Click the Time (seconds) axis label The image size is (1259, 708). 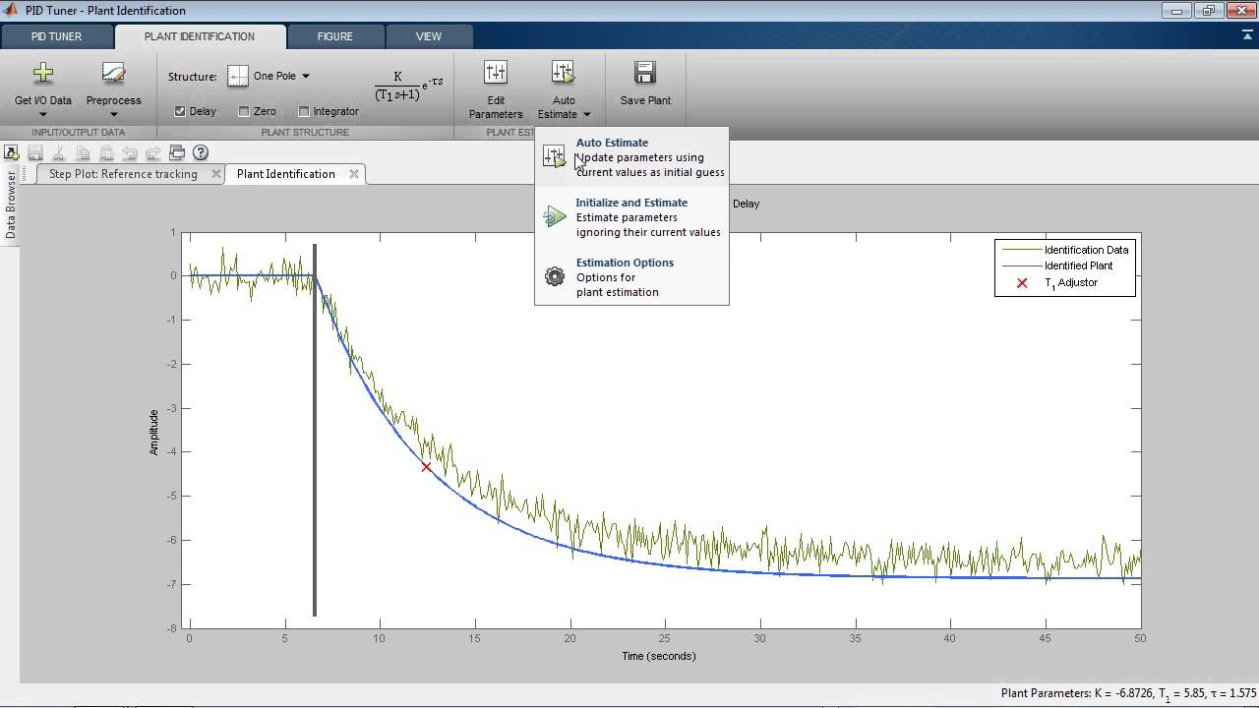point(659,656)
